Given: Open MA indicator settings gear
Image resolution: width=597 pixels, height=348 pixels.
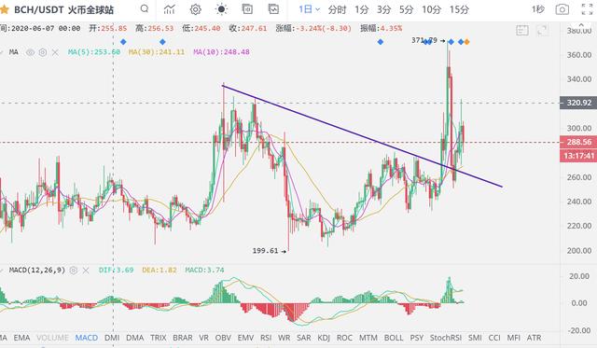Looking at the screenshot, I should (x=43, y=52).
